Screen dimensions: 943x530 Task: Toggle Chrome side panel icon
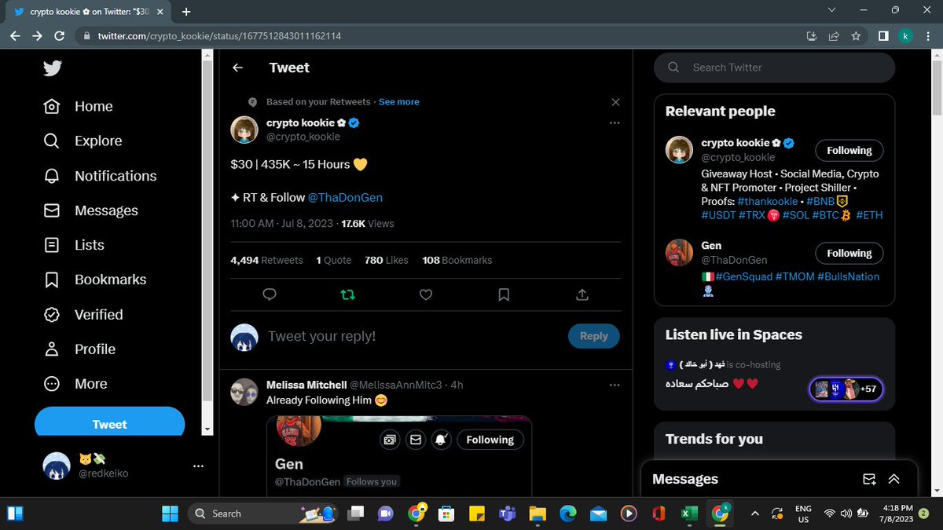tap(883, 36)
